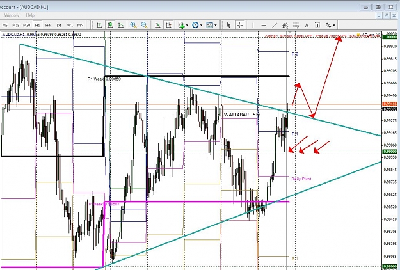
Task: Select the crosshair tool
Action: [x=239, y=25]
